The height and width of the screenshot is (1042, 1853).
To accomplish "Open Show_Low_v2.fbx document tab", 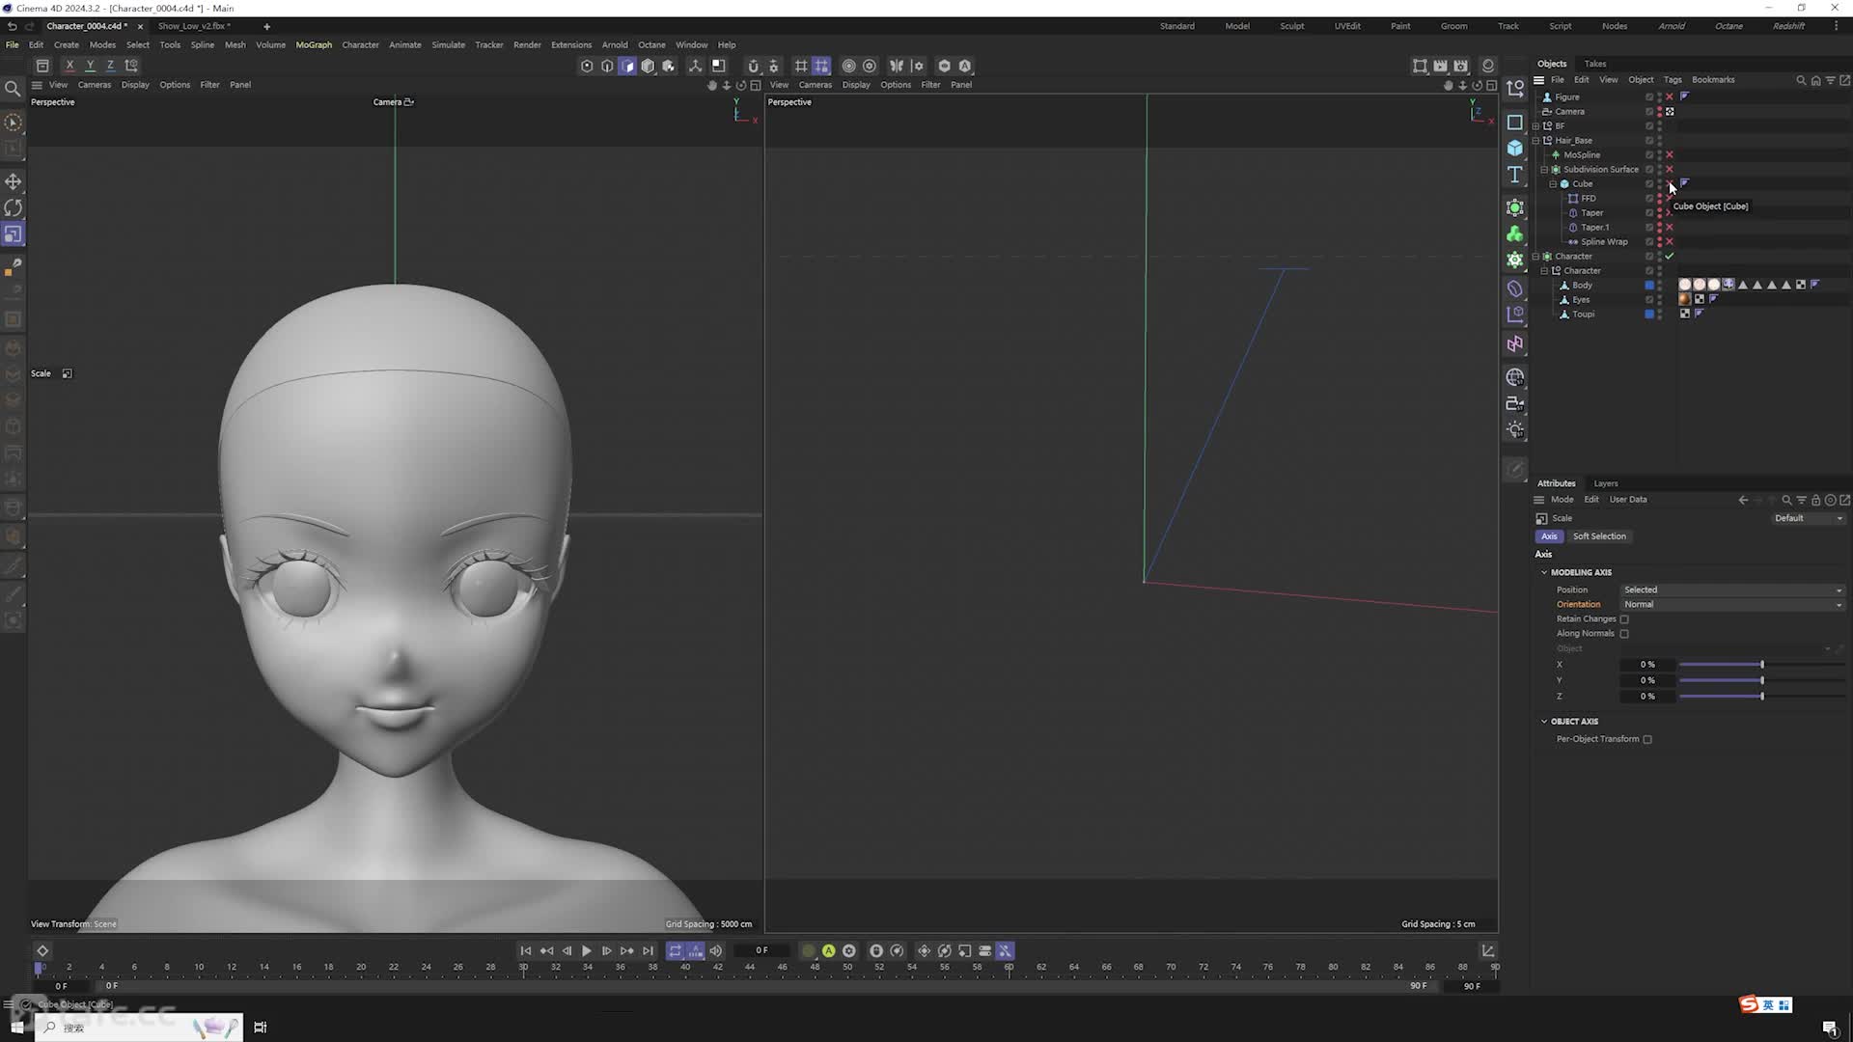I will pyautogui.click(x=194, y=26).
